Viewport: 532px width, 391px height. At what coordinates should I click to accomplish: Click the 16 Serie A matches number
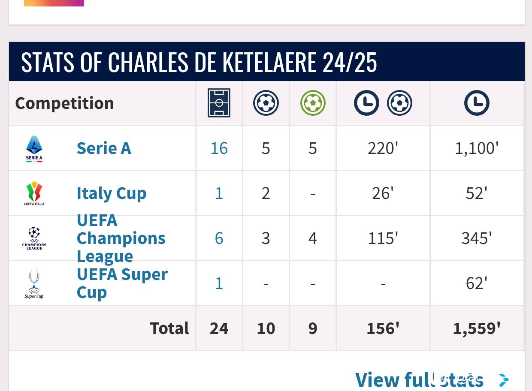click(x=219, y=148)
